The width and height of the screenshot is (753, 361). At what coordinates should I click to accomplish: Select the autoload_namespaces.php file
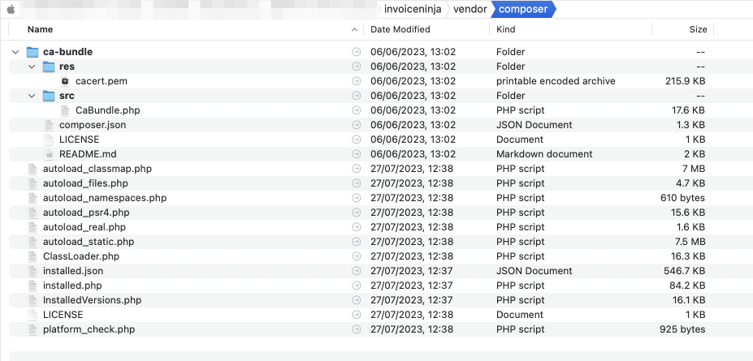click(105, 198)
